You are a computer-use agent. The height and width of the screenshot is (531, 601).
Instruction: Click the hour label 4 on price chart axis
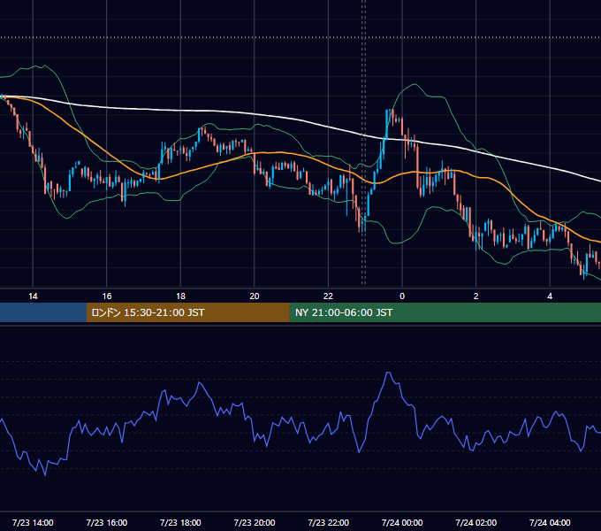click(550, 296)
